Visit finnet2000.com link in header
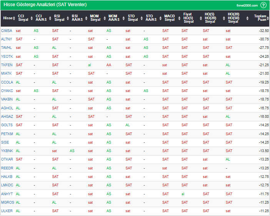 pos(247,5)
